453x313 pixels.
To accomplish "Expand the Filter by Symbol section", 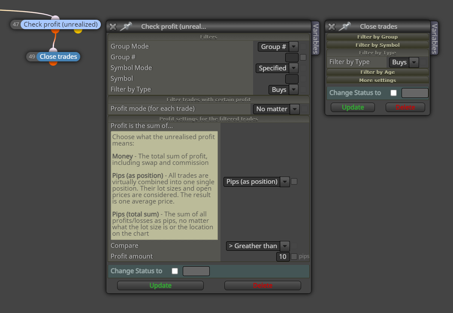I will click(x=377, y=45).
